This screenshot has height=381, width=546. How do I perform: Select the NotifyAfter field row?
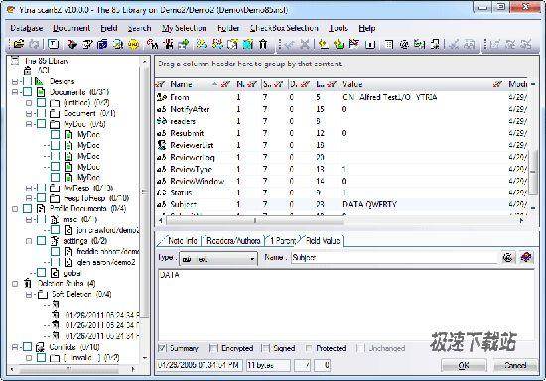[341, 109]
